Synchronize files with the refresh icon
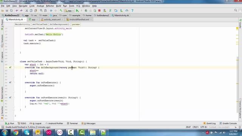The image size is (242, 136). tap(11, 11)
